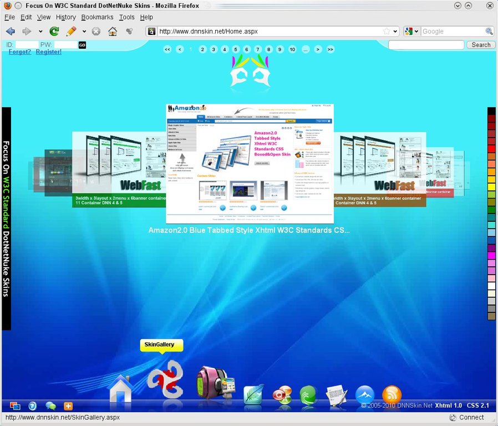This screenshot has width=498, height=426.
Task: Reload the page with the green refresh icon
Action: (x=54, y=31)
